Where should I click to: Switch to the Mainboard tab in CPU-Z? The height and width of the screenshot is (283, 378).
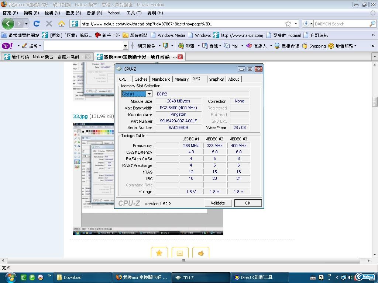coord(161,79)
